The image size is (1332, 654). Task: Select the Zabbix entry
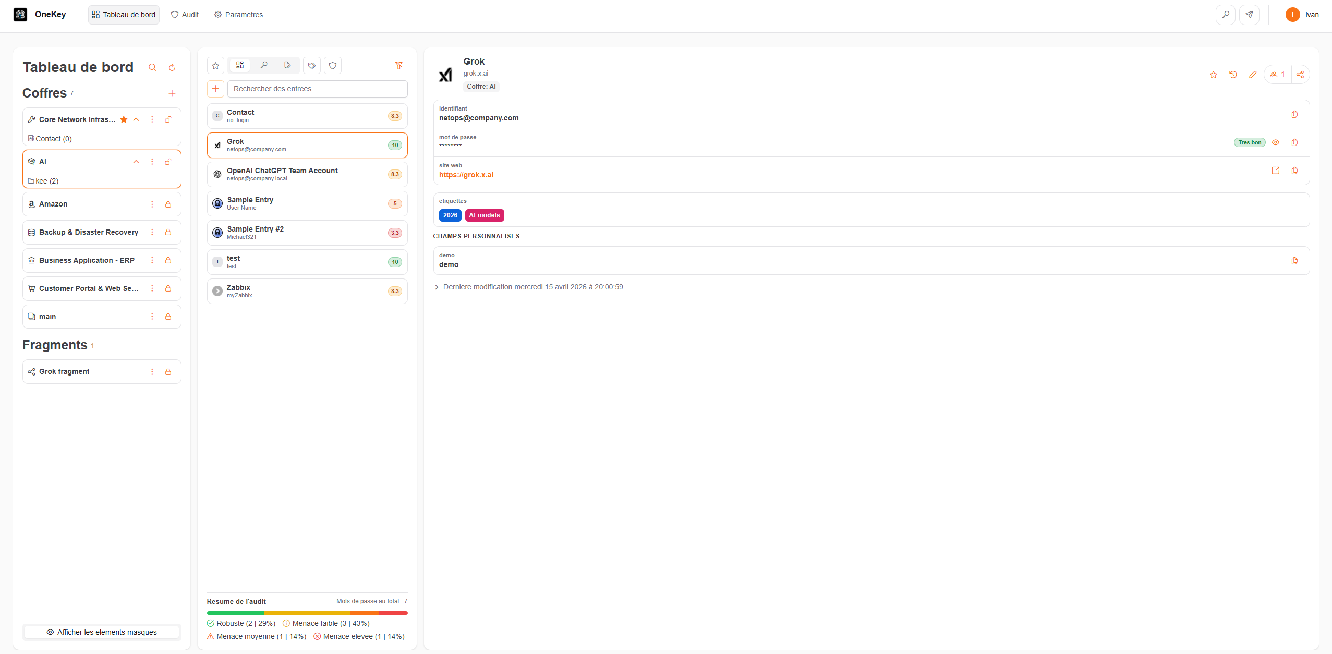coord(307,292)
